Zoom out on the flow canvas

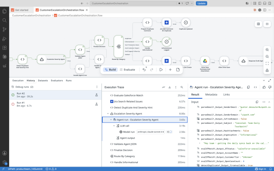coord(267,57)
